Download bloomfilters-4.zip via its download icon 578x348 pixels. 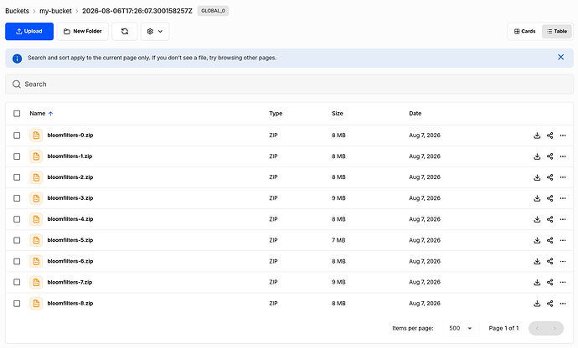[537, 219]
